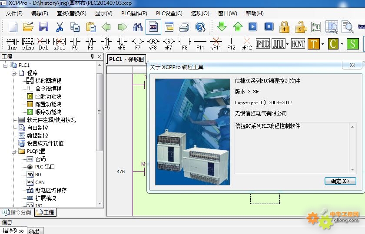365x234 pixels.
Task: Collapse the 程序 tree node
Action: click(x=14, y=73)
